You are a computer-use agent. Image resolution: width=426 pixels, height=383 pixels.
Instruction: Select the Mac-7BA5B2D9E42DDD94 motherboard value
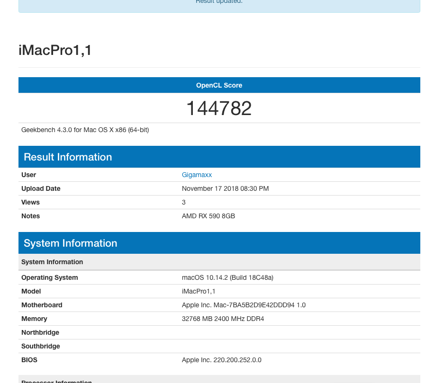(x=244, y=305)
